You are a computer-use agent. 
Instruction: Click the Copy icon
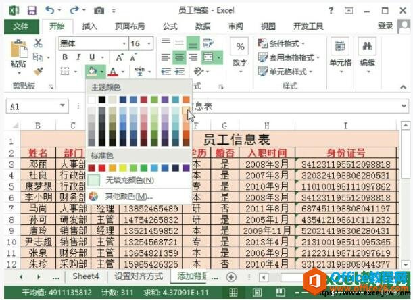click(x=38, y=57)
